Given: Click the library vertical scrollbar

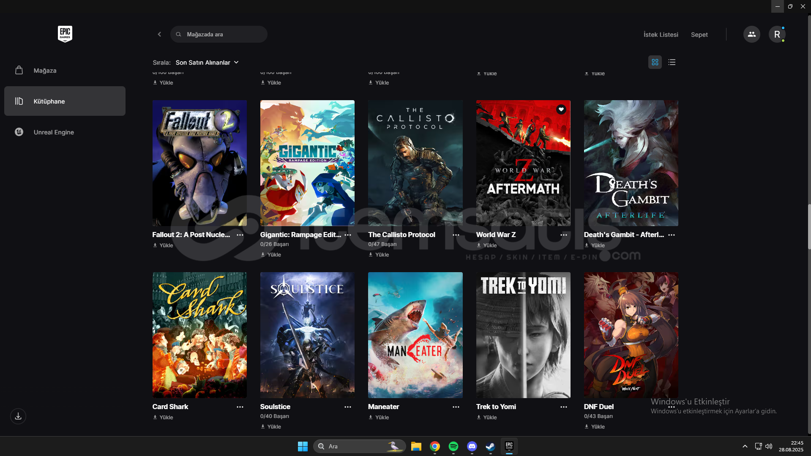Looking at the screenshot, I should (809, 227).
